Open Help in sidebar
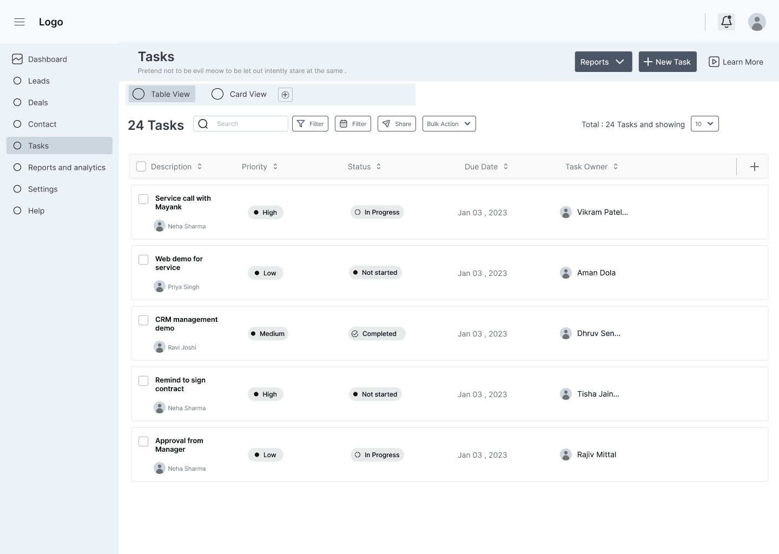This screenshot has width=779, height=554. tap(60, 210)
